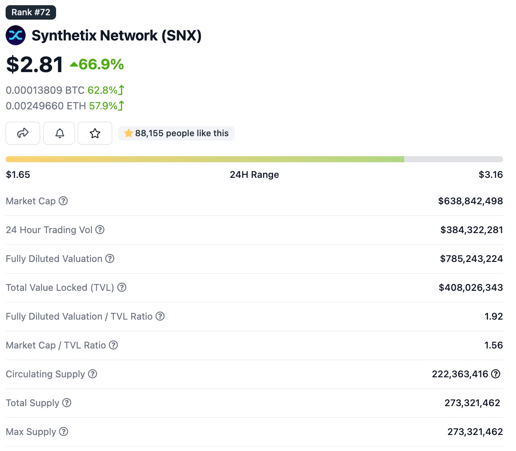Click the Market Cap label
516x451 pixels.
coord(31,201)
